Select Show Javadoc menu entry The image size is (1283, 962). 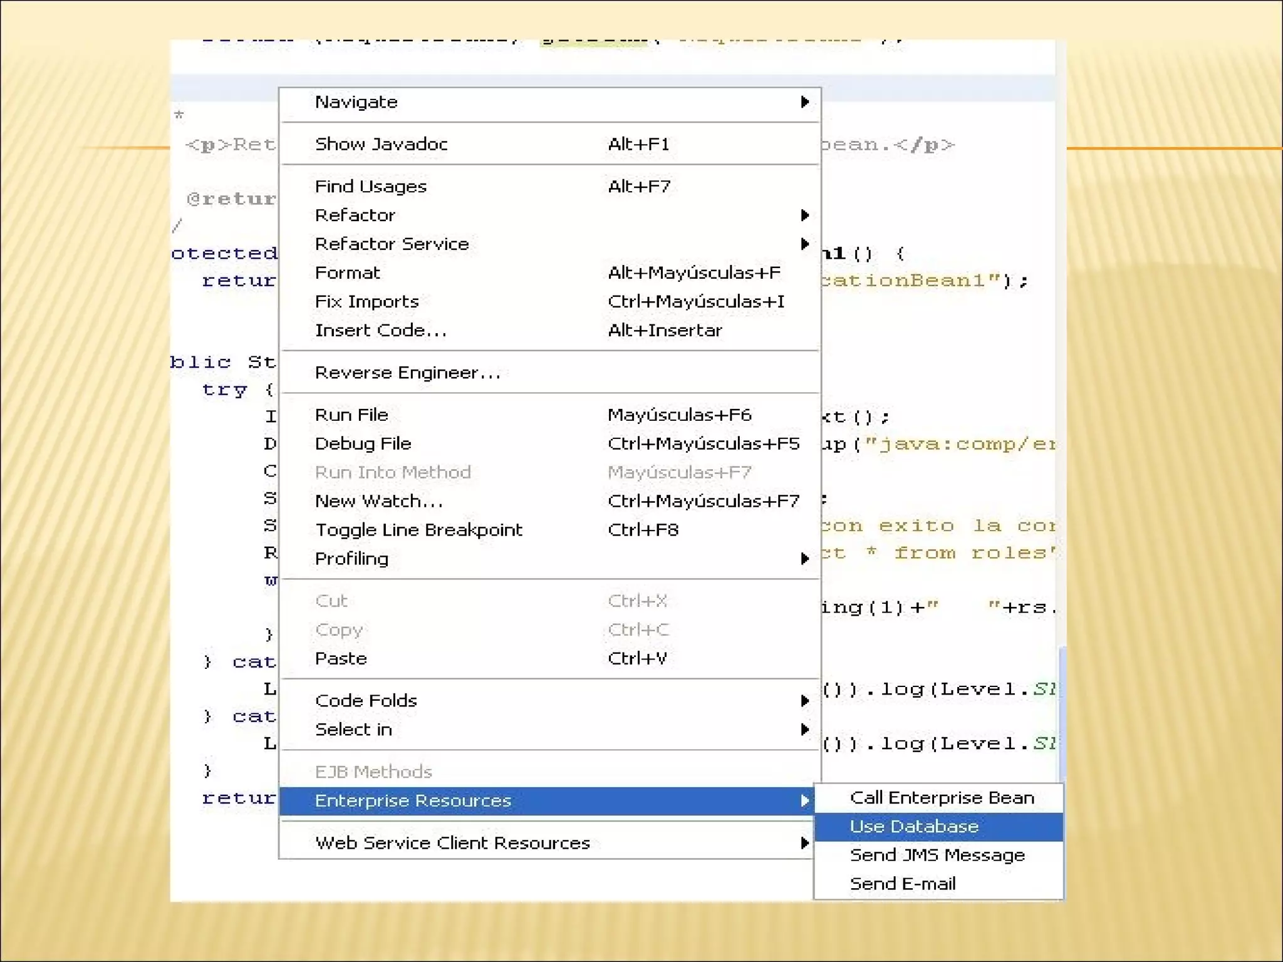381,144
